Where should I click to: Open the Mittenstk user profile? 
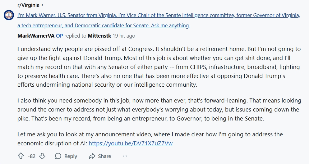(99, 36)
